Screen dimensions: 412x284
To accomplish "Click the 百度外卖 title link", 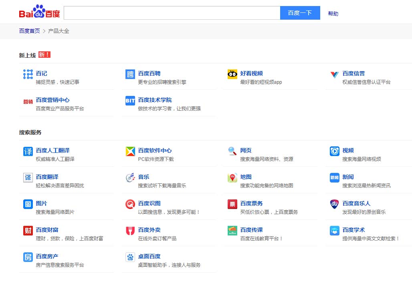I will [x=149, y=230].
